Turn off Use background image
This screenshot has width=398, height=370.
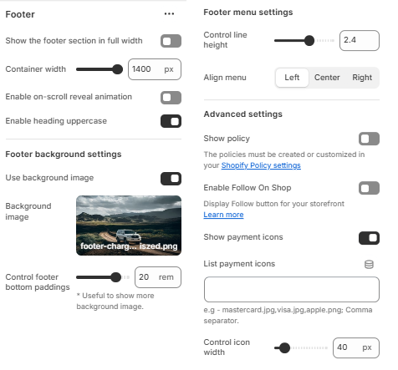click(171, 179)
